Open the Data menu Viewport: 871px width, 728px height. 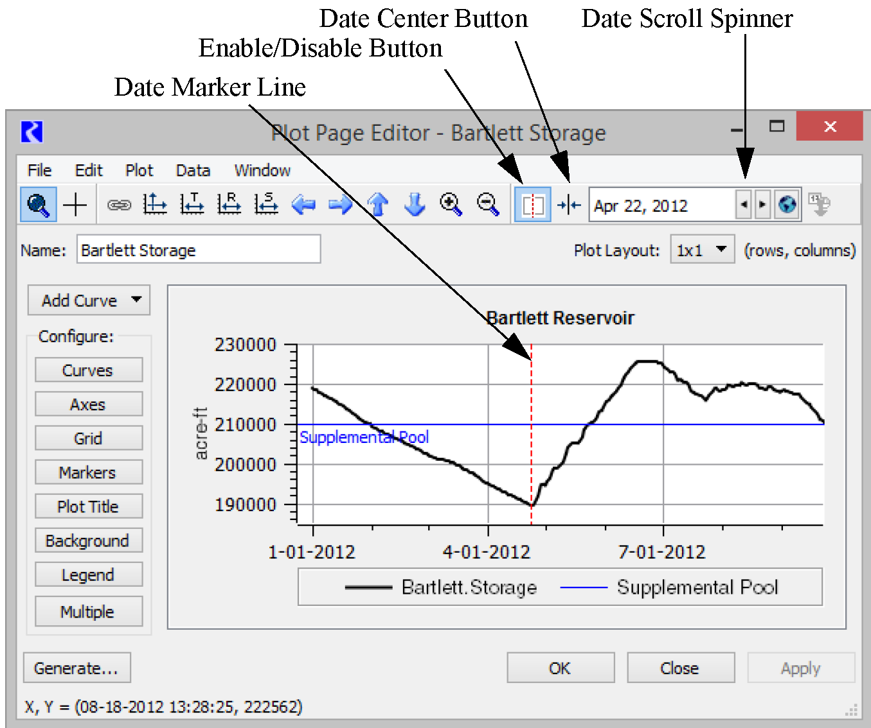click(x=193, y=170)
